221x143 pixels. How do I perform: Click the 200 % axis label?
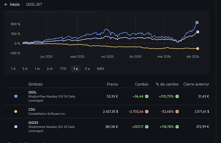coord(15,24)
